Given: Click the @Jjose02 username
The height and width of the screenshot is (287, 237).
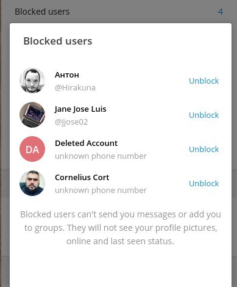Looking at the screenshot, I should [71, 122].
